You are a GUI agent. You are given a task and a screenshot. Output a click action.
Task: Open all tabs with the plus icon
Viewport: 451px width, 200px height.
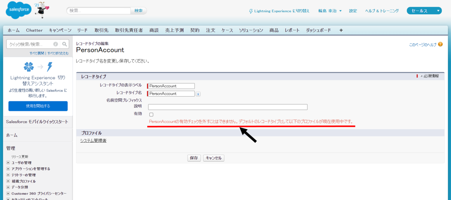pyautogui.click(x=341, y=30)
